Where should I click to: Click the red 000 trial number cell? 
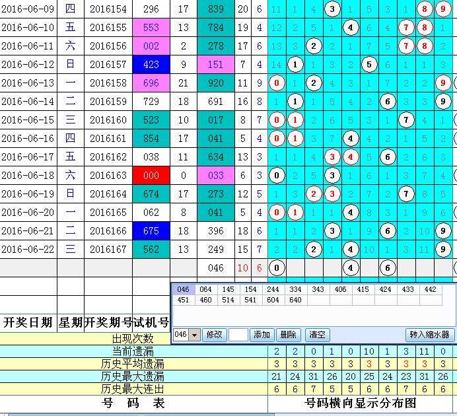(x=151, y=176)
